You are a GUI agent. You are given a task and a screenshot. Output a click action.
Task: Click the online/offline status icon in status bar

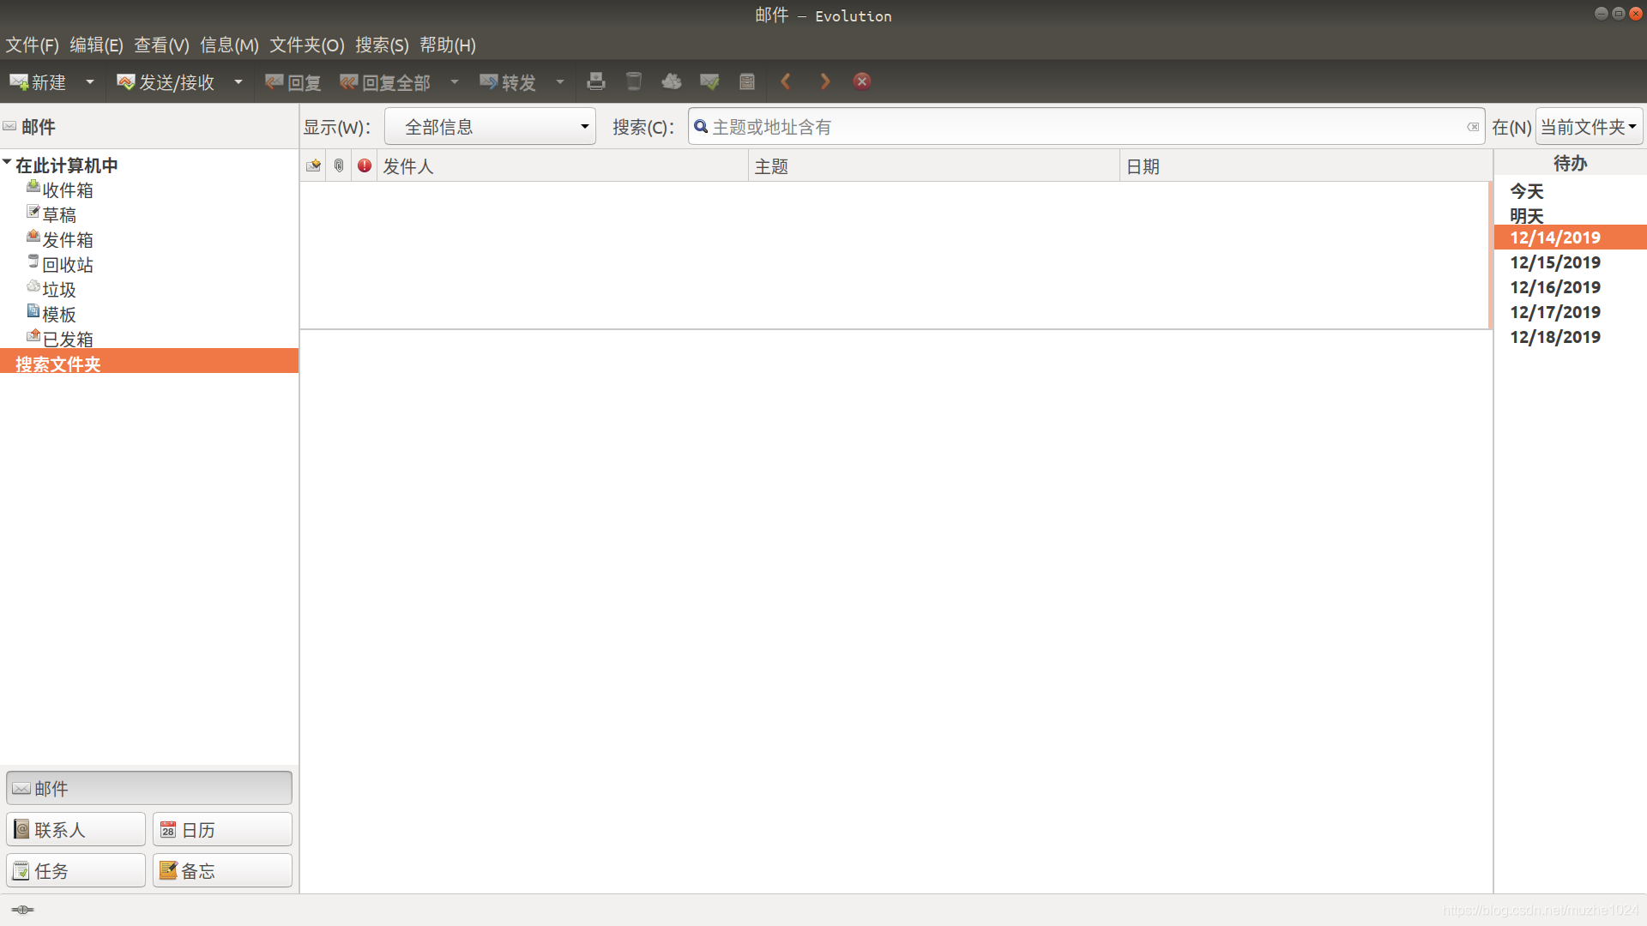(22, 910)
